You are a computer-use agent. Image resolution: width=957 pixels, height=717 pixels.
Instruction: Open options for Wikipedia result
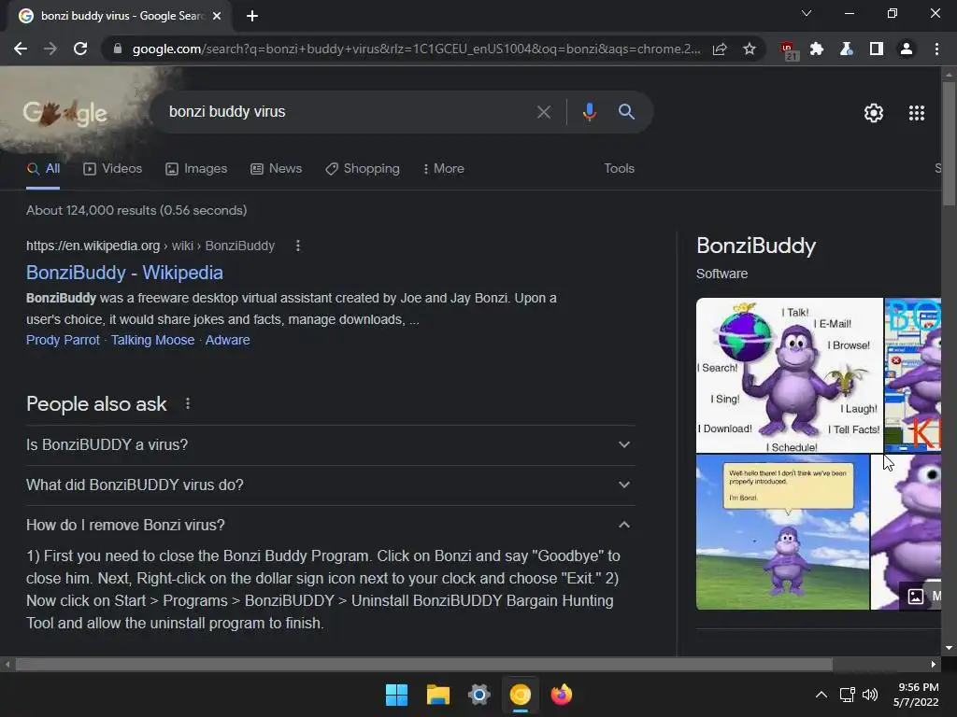[x=298, y=246]
